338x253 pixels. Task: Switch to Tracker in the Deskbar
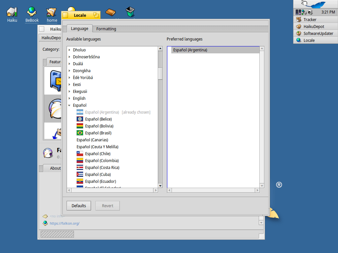(316, 19)
